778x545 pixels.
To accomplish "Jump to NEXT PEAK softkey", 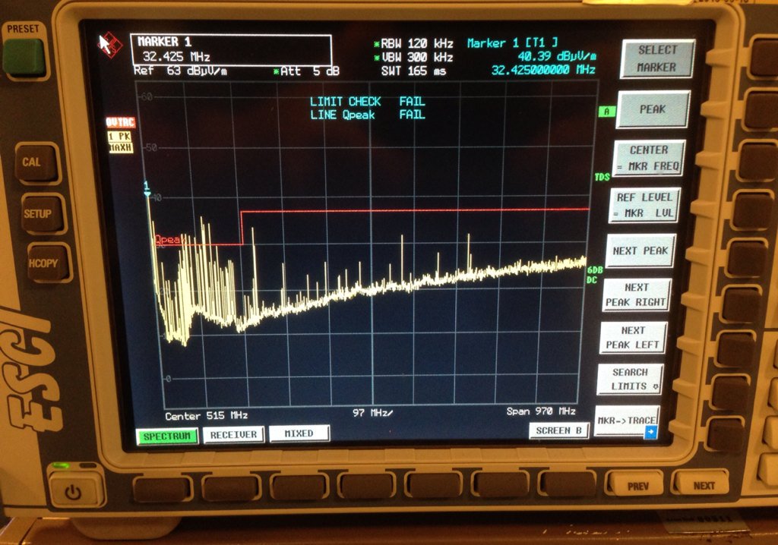I will point(640,251).
